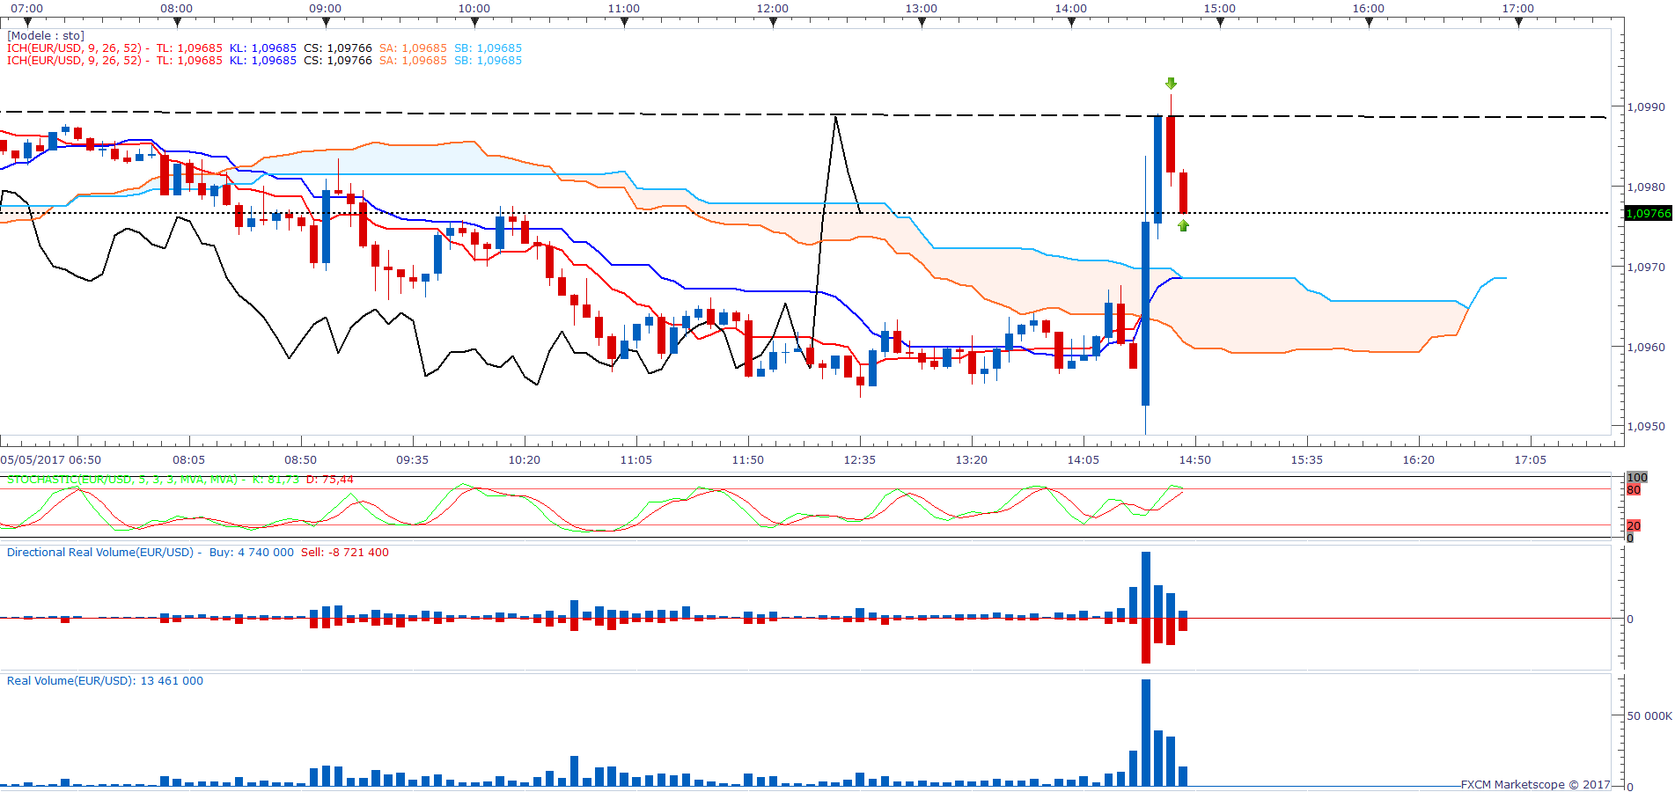
Task: Click the STOCHASTIC(EUR/USD) indicator label
Action: [122, 480]
